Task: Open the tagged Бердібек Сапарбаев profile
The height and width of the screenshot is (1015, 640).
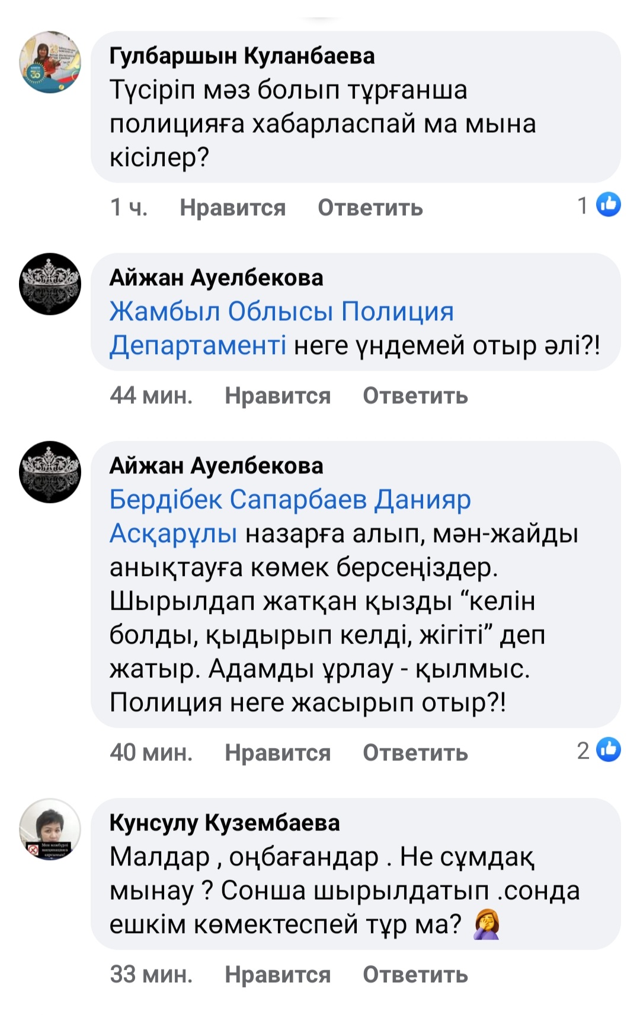Action: coord(238,499)
